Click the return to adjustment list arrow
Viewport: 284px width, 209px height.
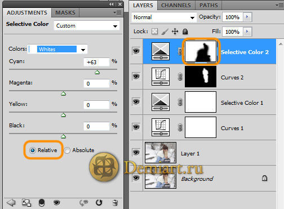coord(11,203)
